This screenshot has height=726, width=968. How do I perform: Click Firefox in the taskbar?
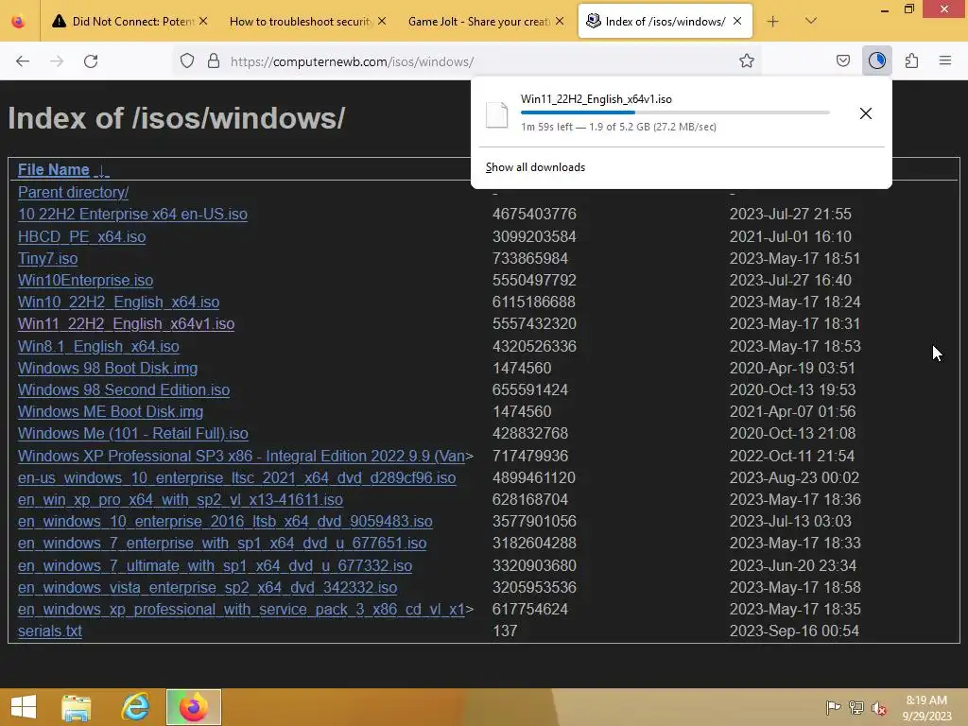pos(193,707)
